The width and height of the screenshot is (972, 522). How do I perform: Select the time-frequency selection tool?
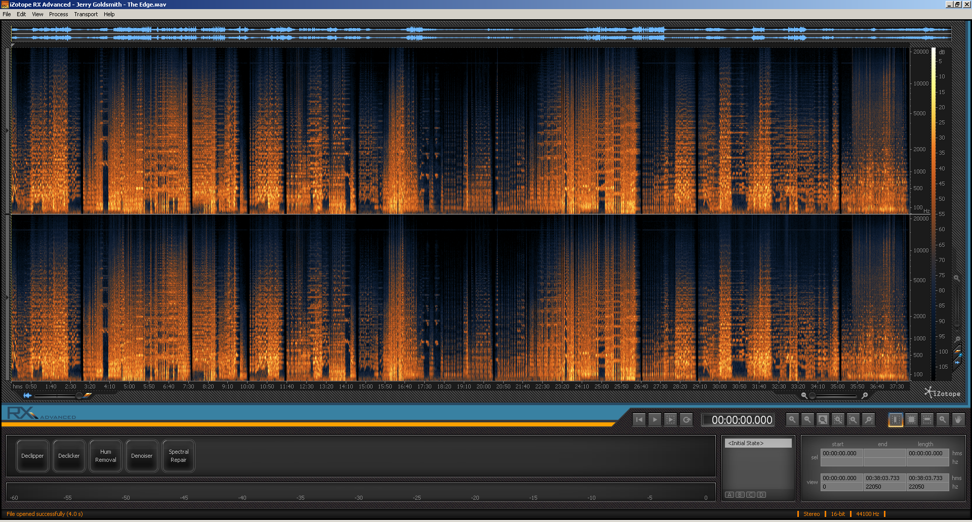[x=911, y=419]
